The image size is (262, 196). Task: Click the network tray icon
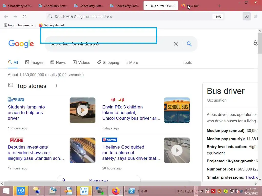232,191
